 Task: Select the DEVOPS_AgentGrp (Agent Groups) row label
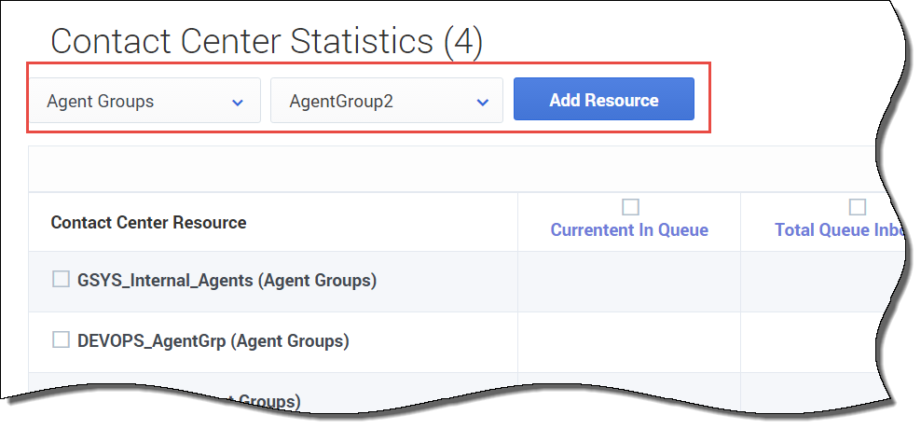(213, 341)
